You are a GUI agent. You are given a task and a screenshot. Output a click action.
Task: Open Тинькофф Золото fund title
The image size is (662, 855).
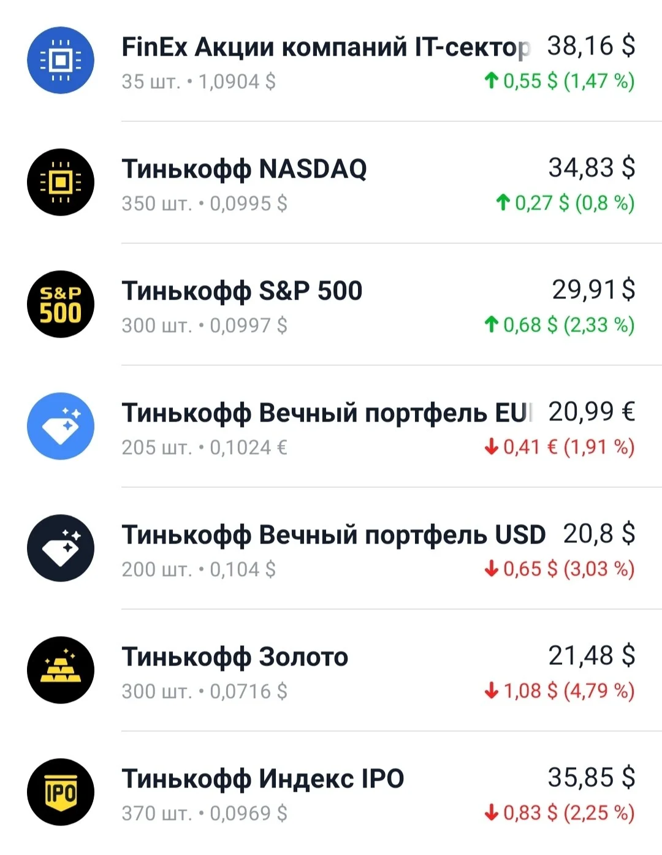click(x=235, y=657)
